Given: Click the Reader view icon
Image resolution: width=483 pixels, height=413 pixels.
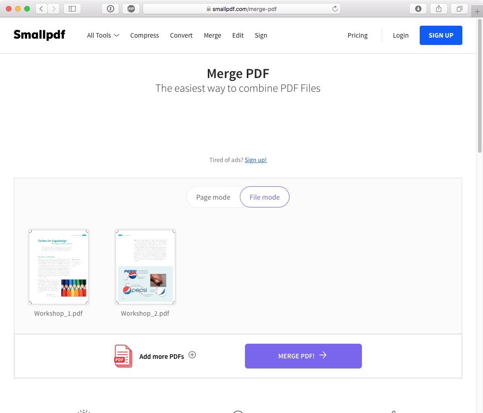Looking at the screenshot, I should (x=110, y=8).
